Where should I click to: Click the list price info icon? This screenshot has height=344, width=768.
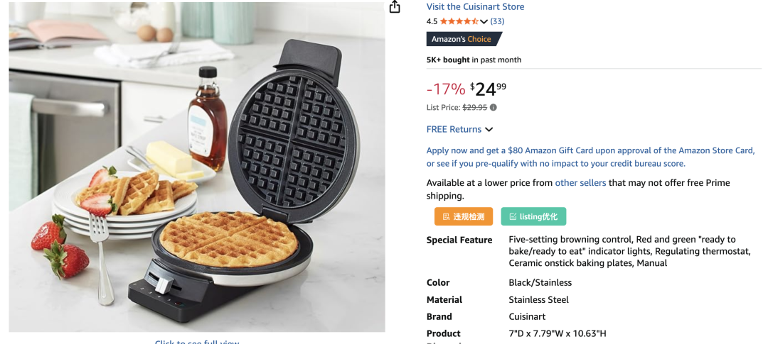pos(494,108)
